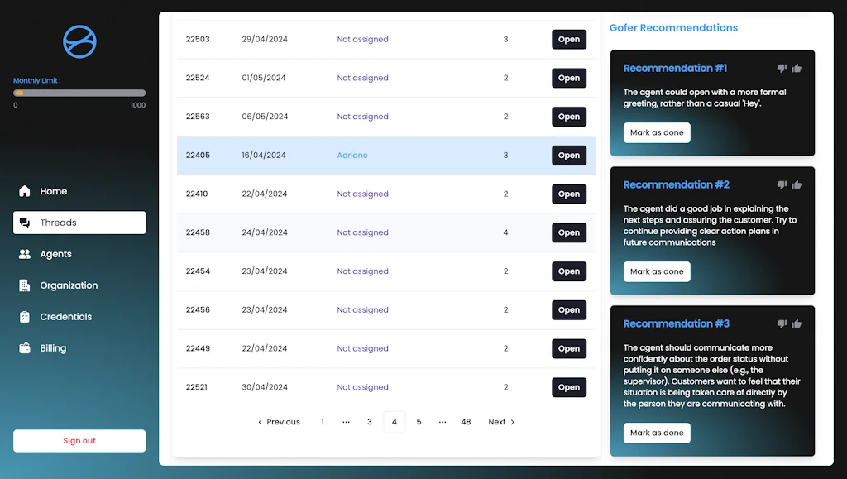The image size is (847, 479).
Task: Jump to page 48 in pagination
Action: click(x=466, y=422)
